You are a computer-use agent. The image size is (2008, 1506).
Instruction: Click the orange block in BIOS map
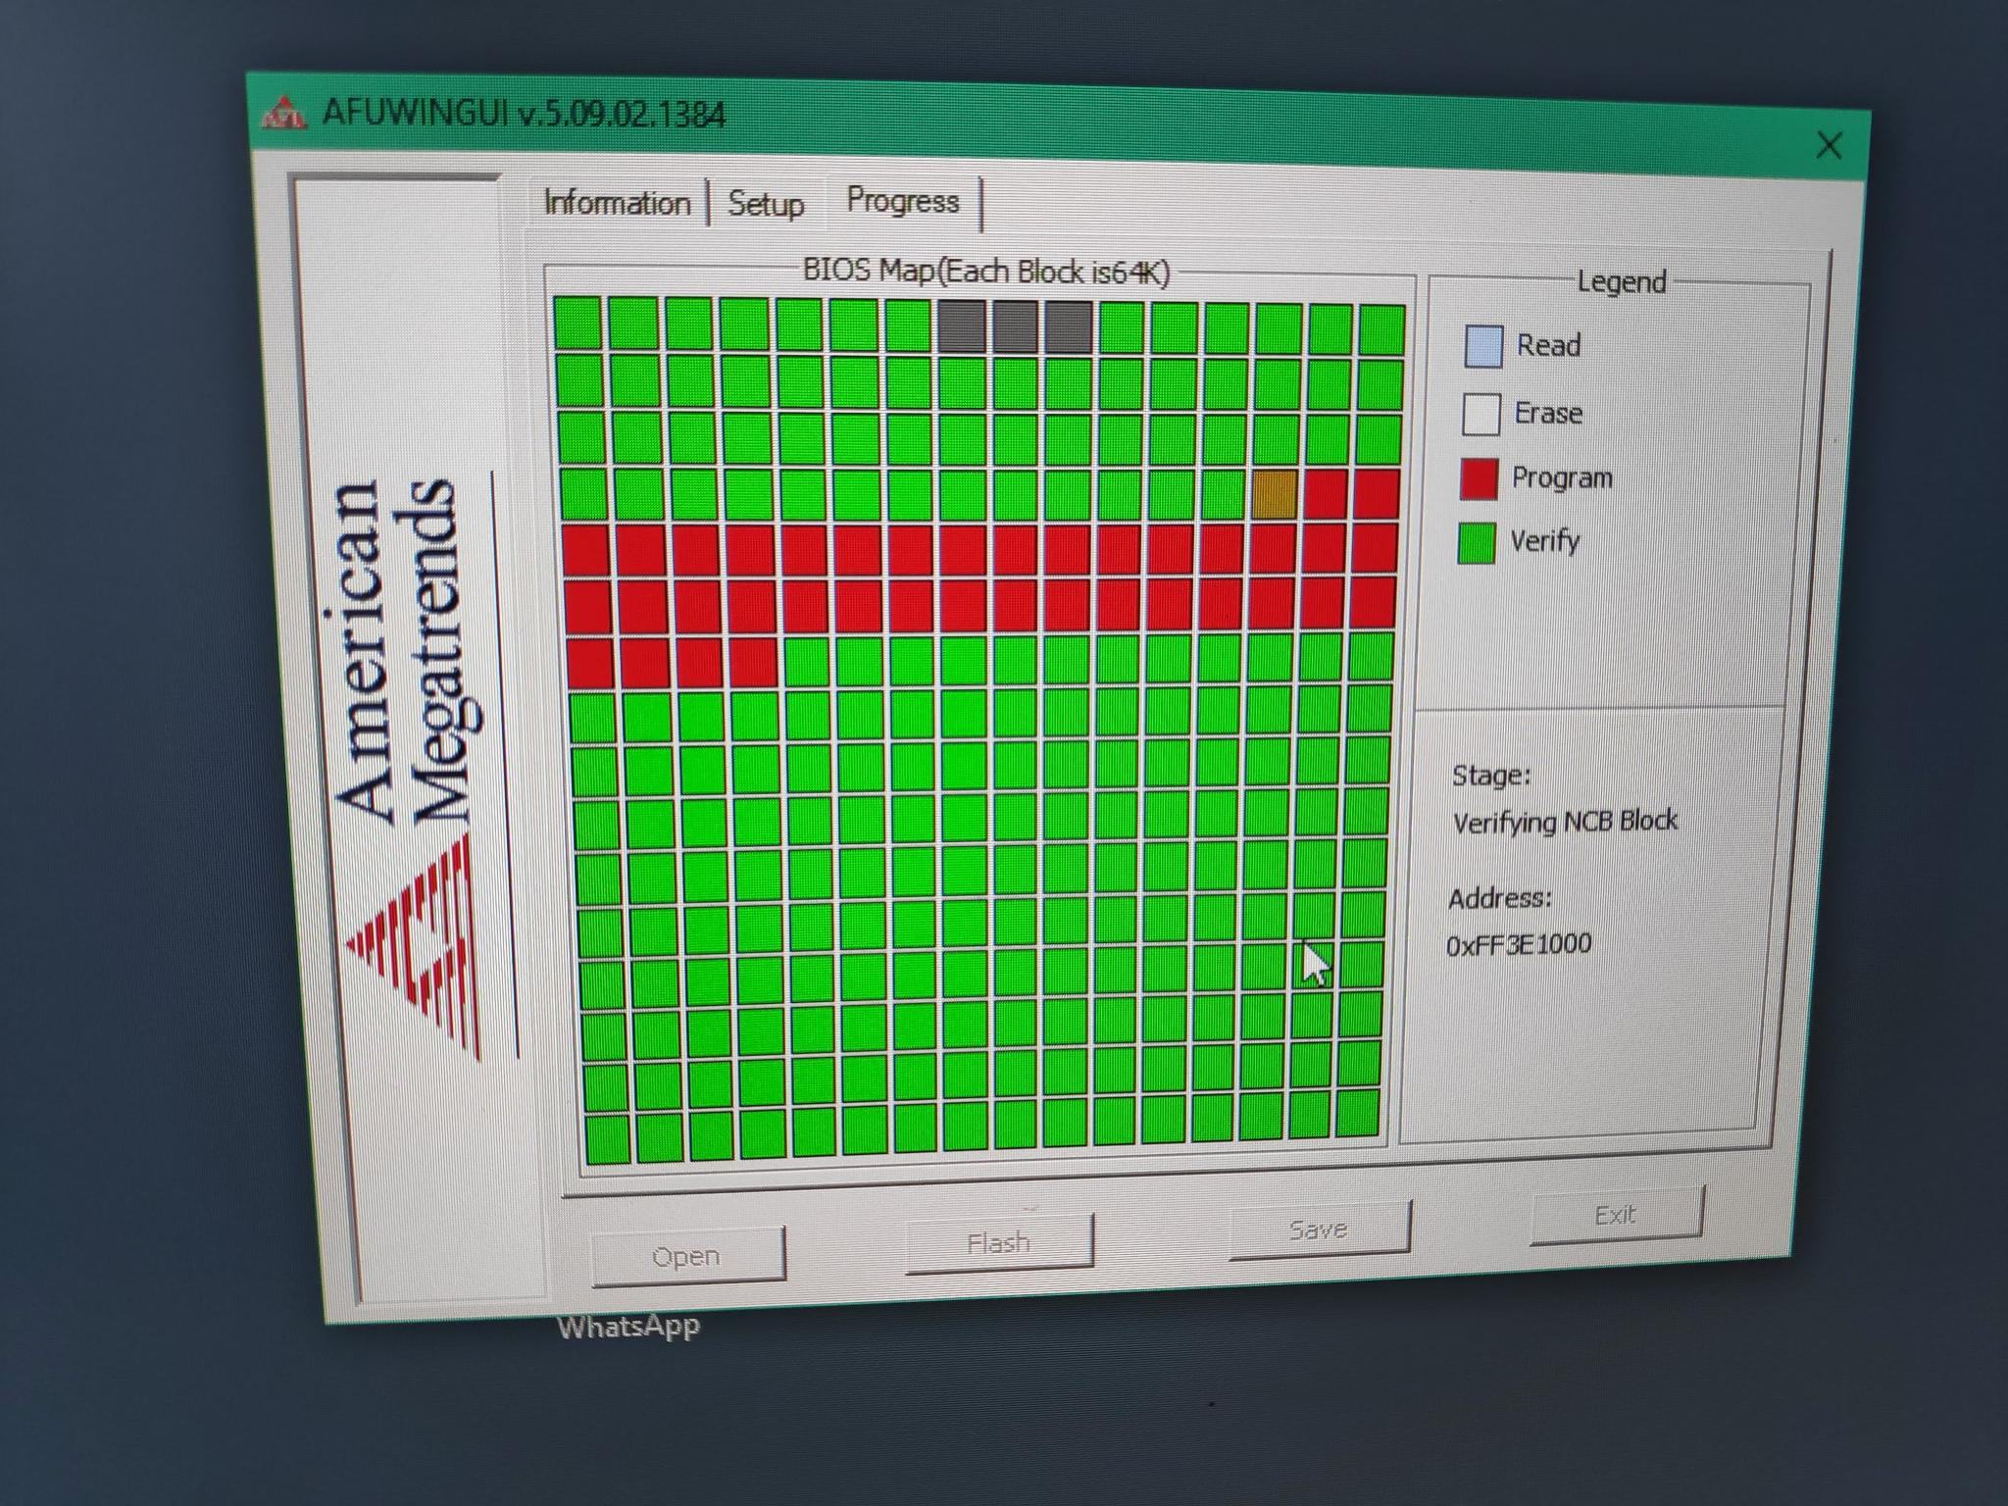coord(1275,493)
